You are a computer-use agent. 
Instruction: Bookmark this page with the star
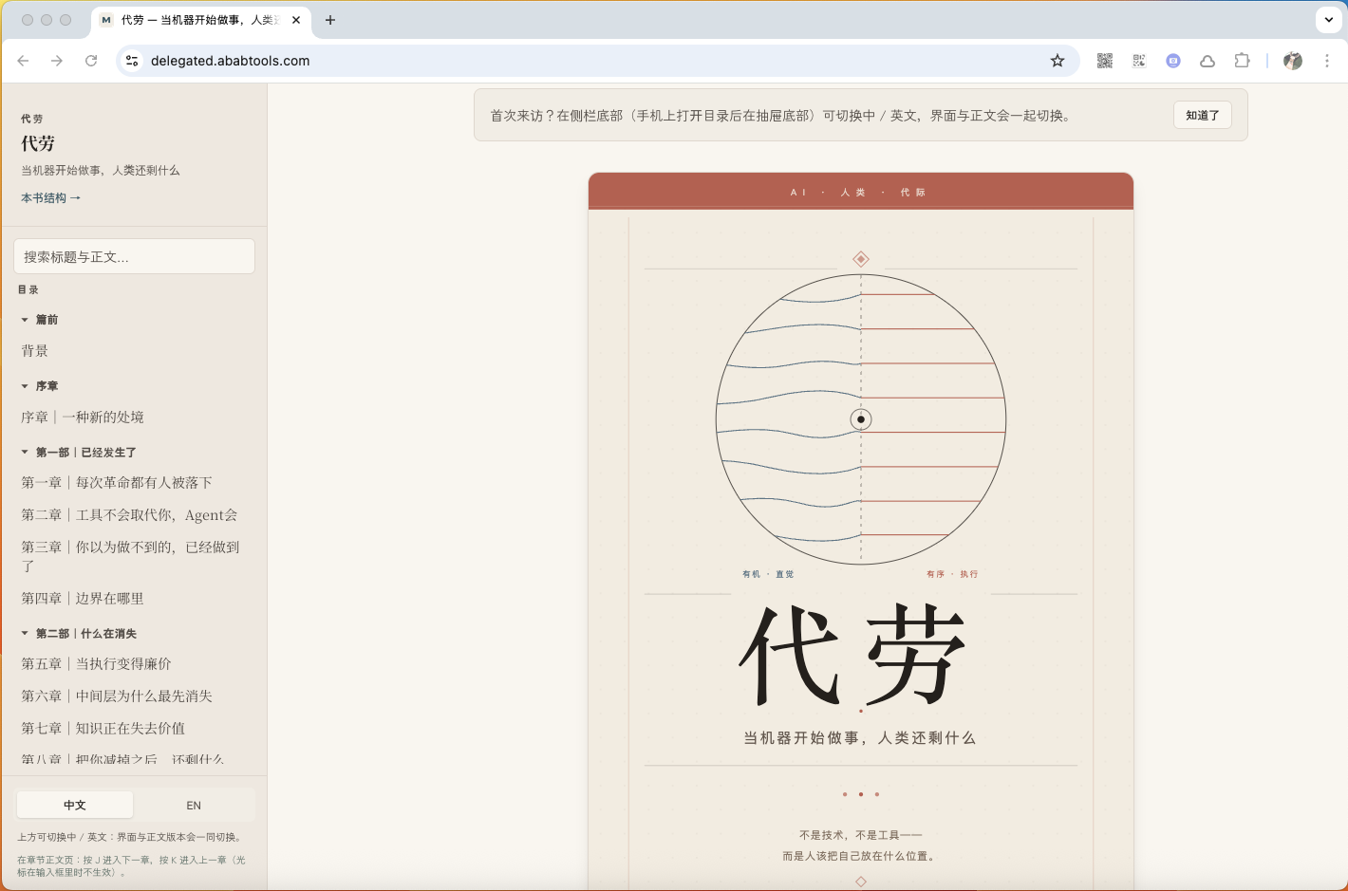(1058, 61)
